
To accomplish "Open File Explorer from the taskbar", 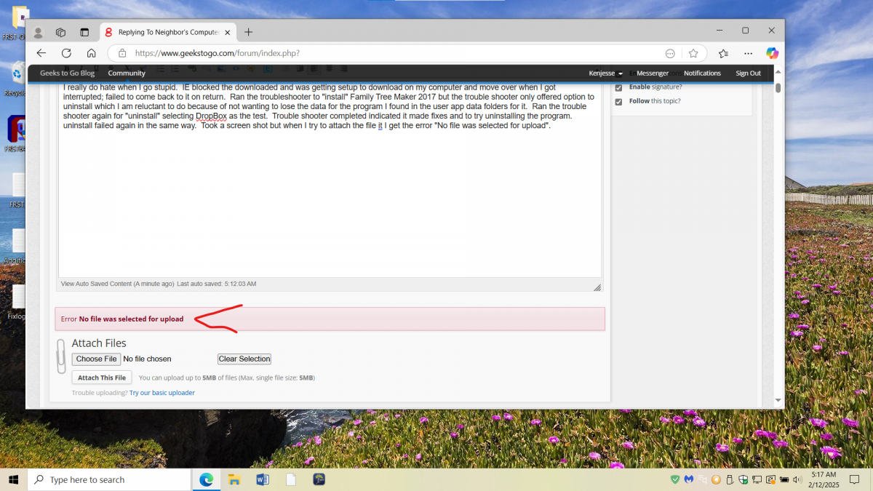I will pyautogui.click(x=234, y=479).
